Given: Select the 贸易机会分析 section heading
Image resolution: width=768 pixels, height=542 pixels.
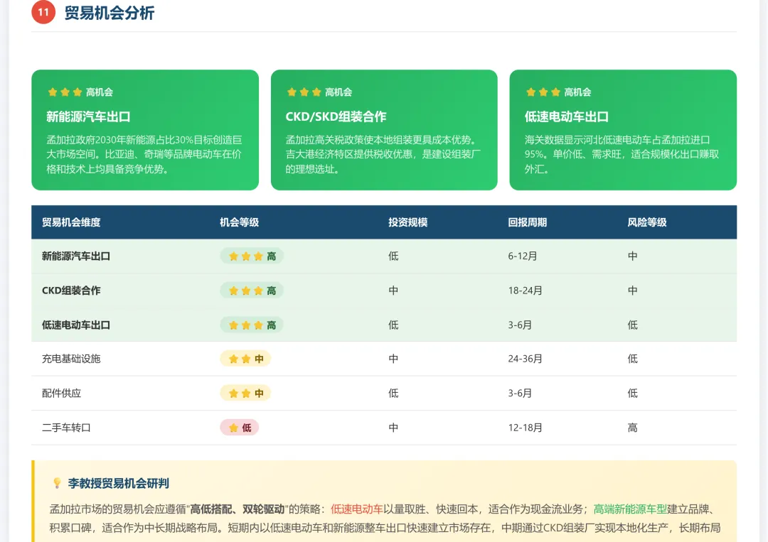Looking at the screenshot, I should (x=110, y=13).
